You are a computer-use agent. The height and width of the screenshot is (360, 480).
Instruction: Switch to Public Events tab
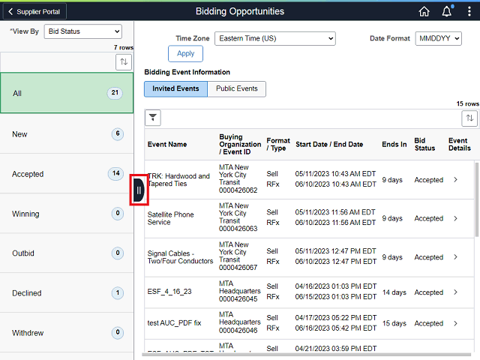click(x=237, y=88)
